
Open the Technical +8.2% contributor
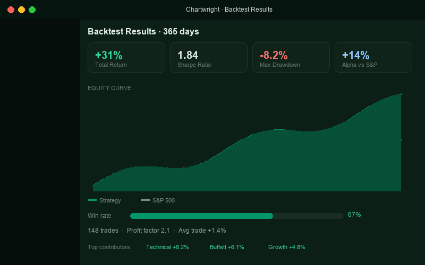pos(167,247)
